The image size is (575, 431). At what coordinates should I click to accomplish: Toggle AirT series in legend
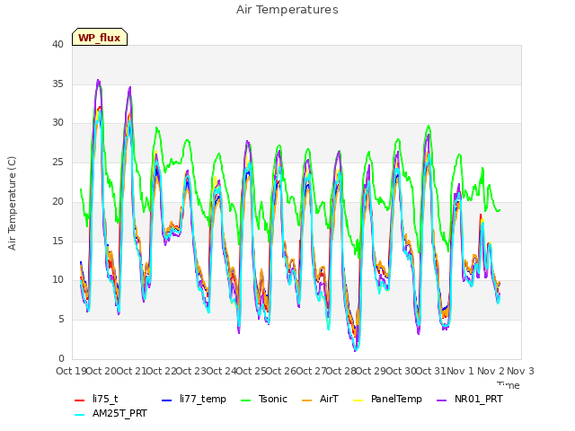pyautogui.click(x=320, y=399)
